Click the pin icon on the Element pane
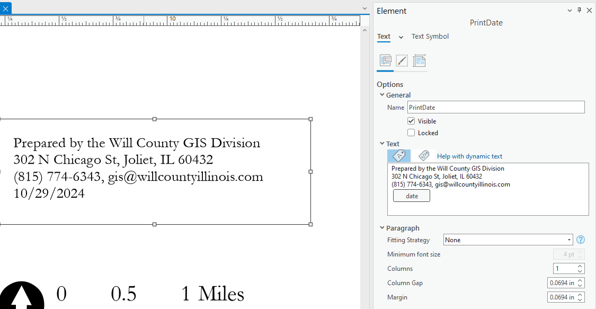Image resolution: width=596 pixels, height=309 pixels. [x=579, y=10]
